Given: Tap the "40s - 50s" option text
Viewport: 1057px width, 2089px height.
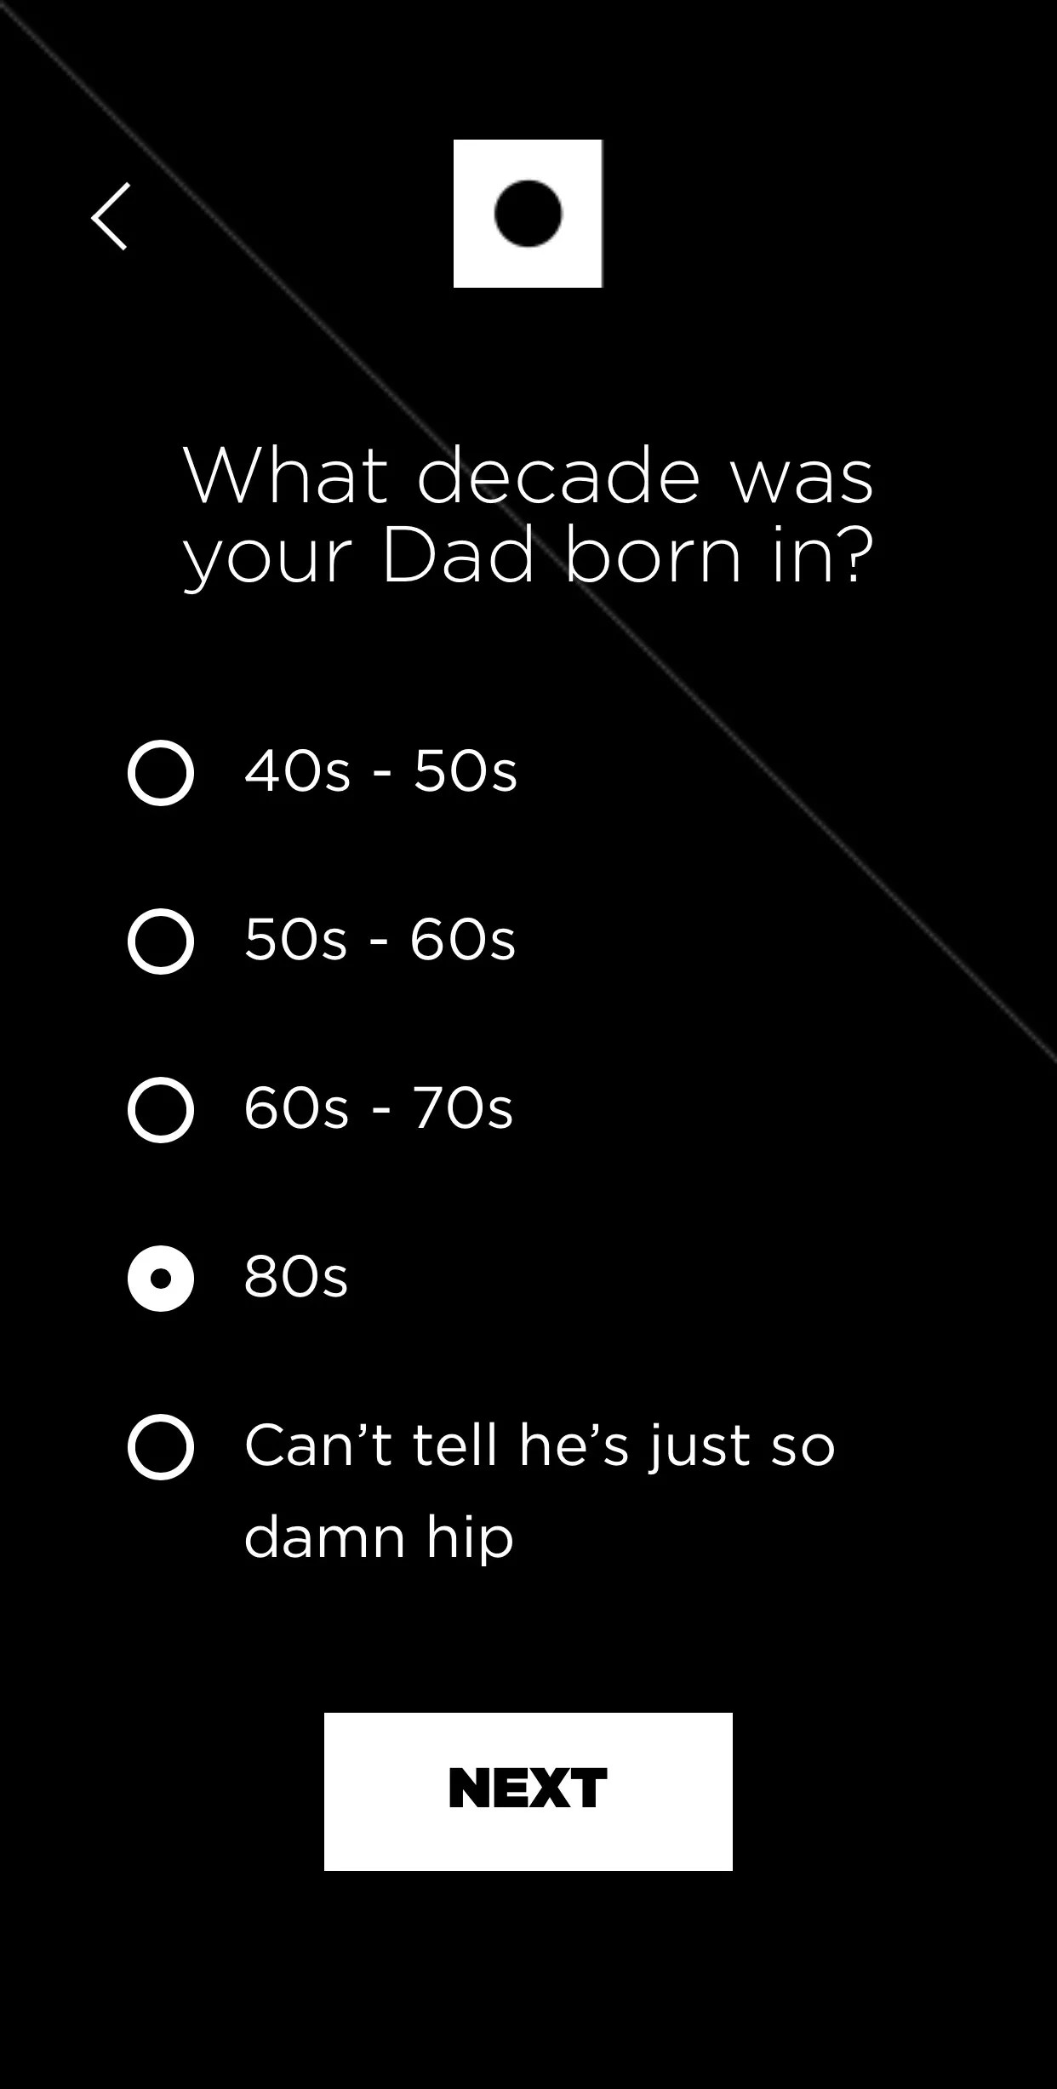Looking at the screenshot, I should coord(380,771).
